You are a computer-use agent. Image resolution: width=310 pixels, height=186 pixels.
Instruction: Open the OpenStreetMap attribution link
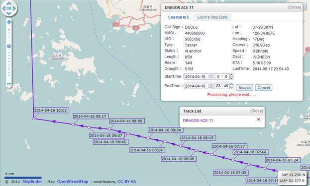[73, 182]
